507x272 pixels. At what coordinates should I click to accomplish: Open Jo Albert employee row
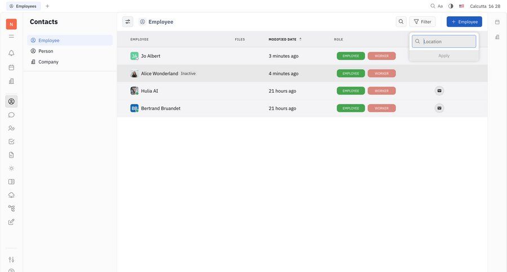coord(303,56)
